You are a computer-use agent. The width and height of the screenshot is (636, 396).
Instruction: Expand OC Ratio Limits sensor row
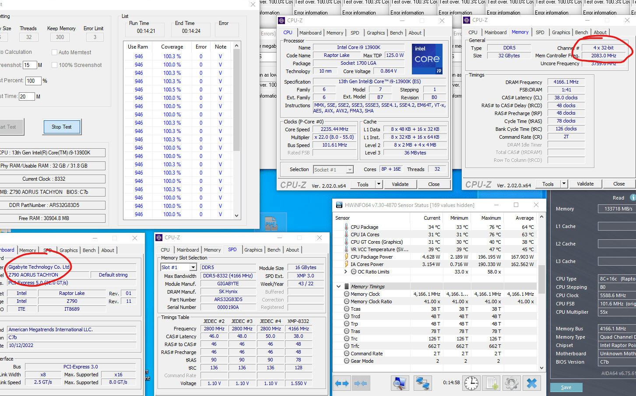point(346,272)
